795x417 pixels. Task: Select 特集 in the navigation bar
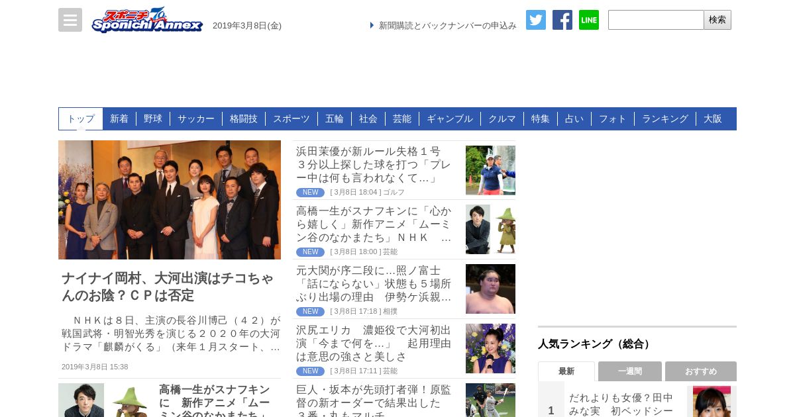[x=541, y=118]
